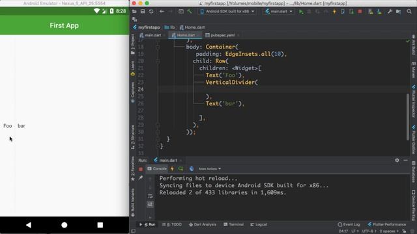Open the More Actions dropdown
The width and height of the screenshot is (417, 234).
(x=210, y=169)
